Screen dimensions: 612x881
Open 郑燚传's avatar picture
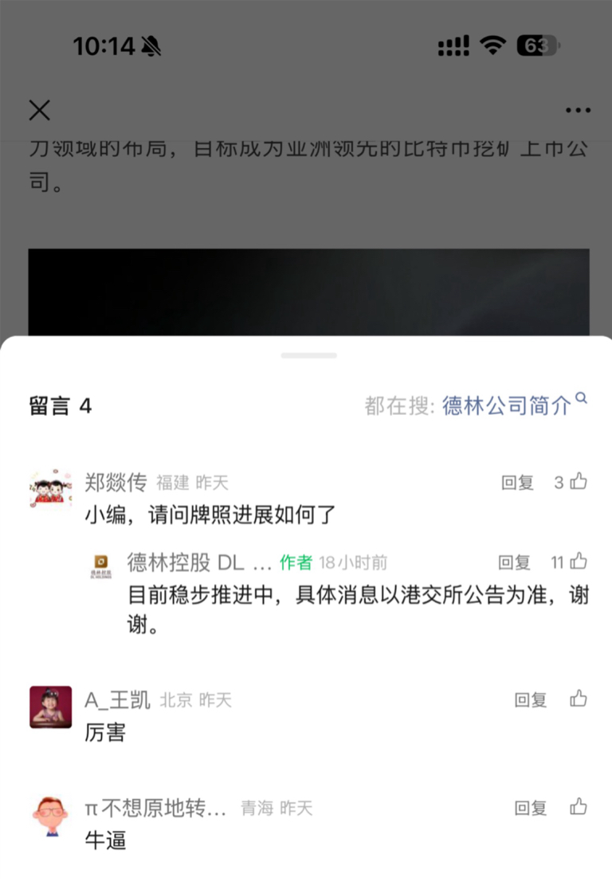pyautogui.click(x=50, y=489)
